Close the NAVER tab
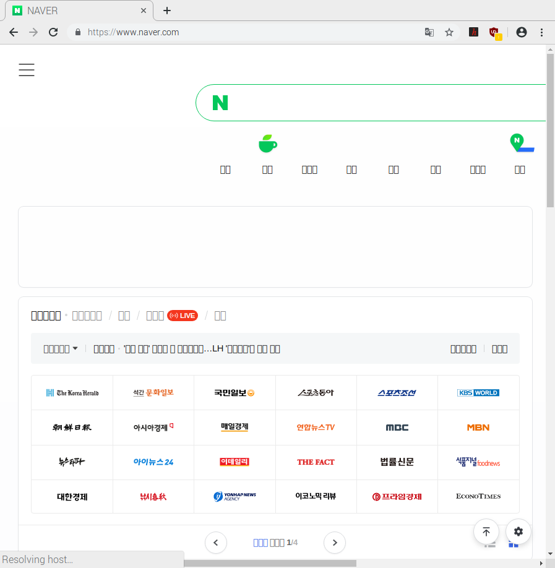555x568 pixels. coord(144,11)
